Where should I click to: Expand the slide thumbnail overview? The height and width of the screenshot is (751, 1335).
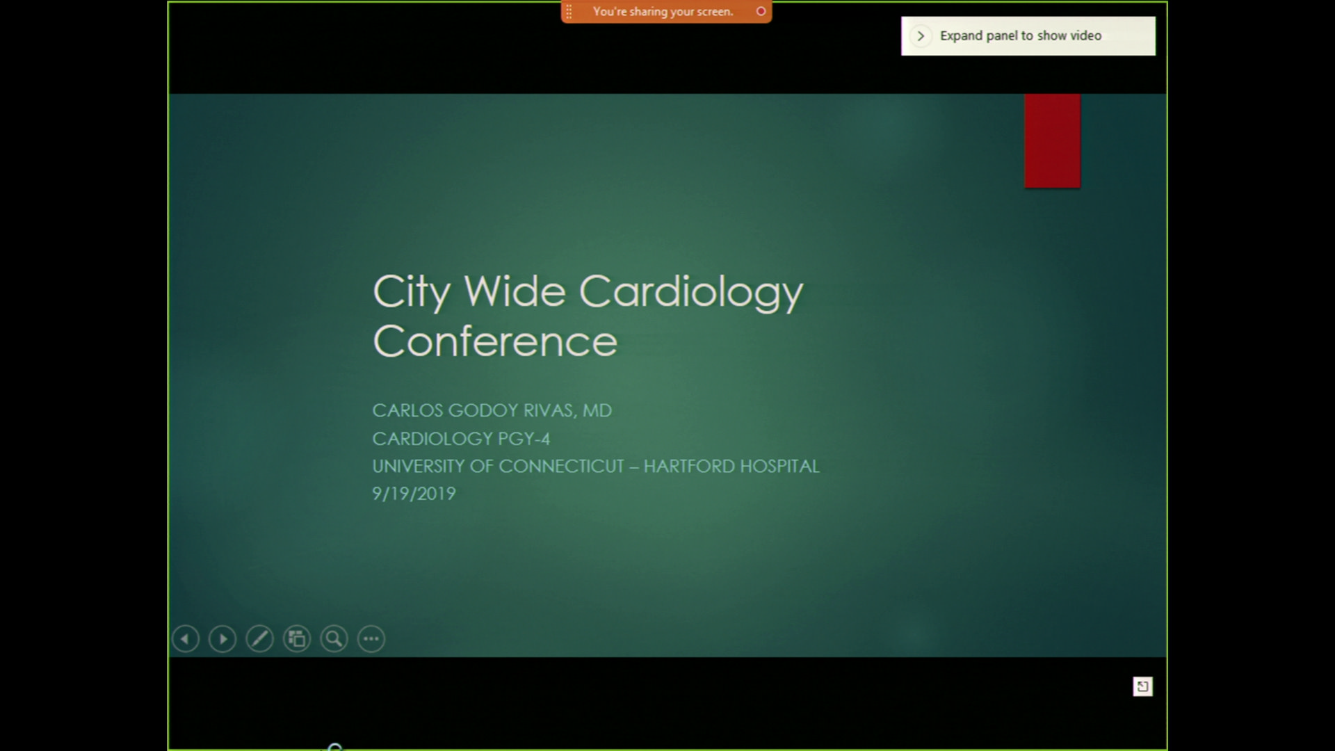tap(297, 638)
